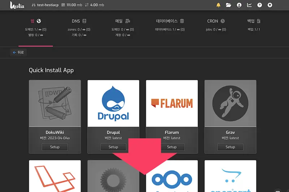Click the CRON clock icon

[x=223, y=21]
